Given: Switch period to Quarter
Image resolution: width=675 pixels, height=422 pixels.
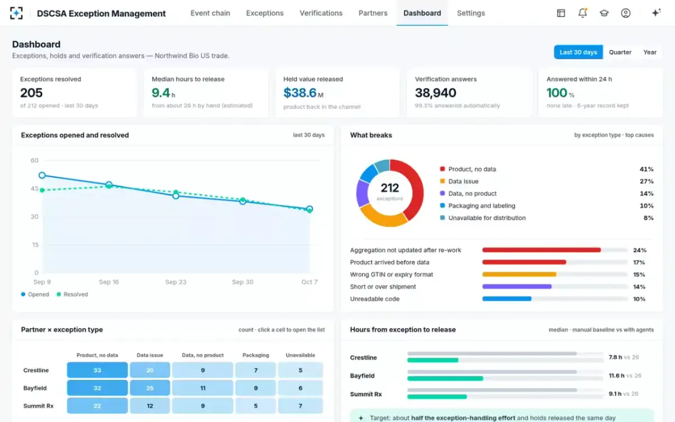Looking at the screenshot, I should 620,52.
